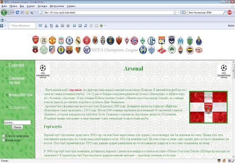
Task: Click the Chelsea club crest icon
Action: [x=69, y=40]
